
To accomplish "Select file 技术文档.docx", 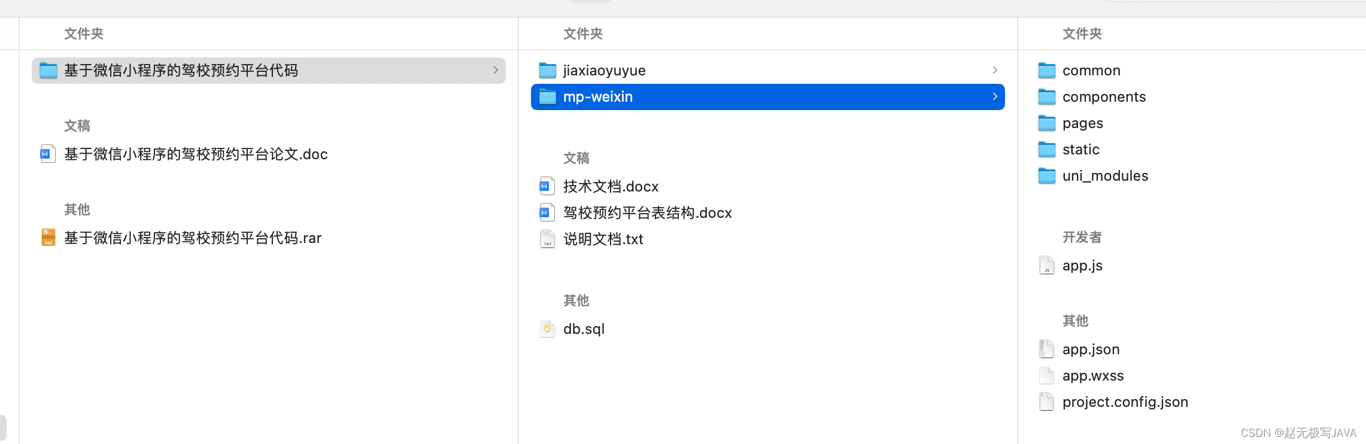I will point(611,187).
